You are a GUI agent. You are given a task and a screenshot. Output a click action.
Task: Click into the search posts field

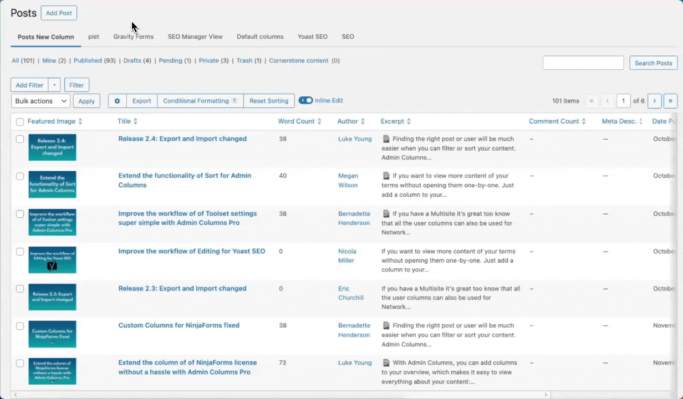[x=583, y=63]
